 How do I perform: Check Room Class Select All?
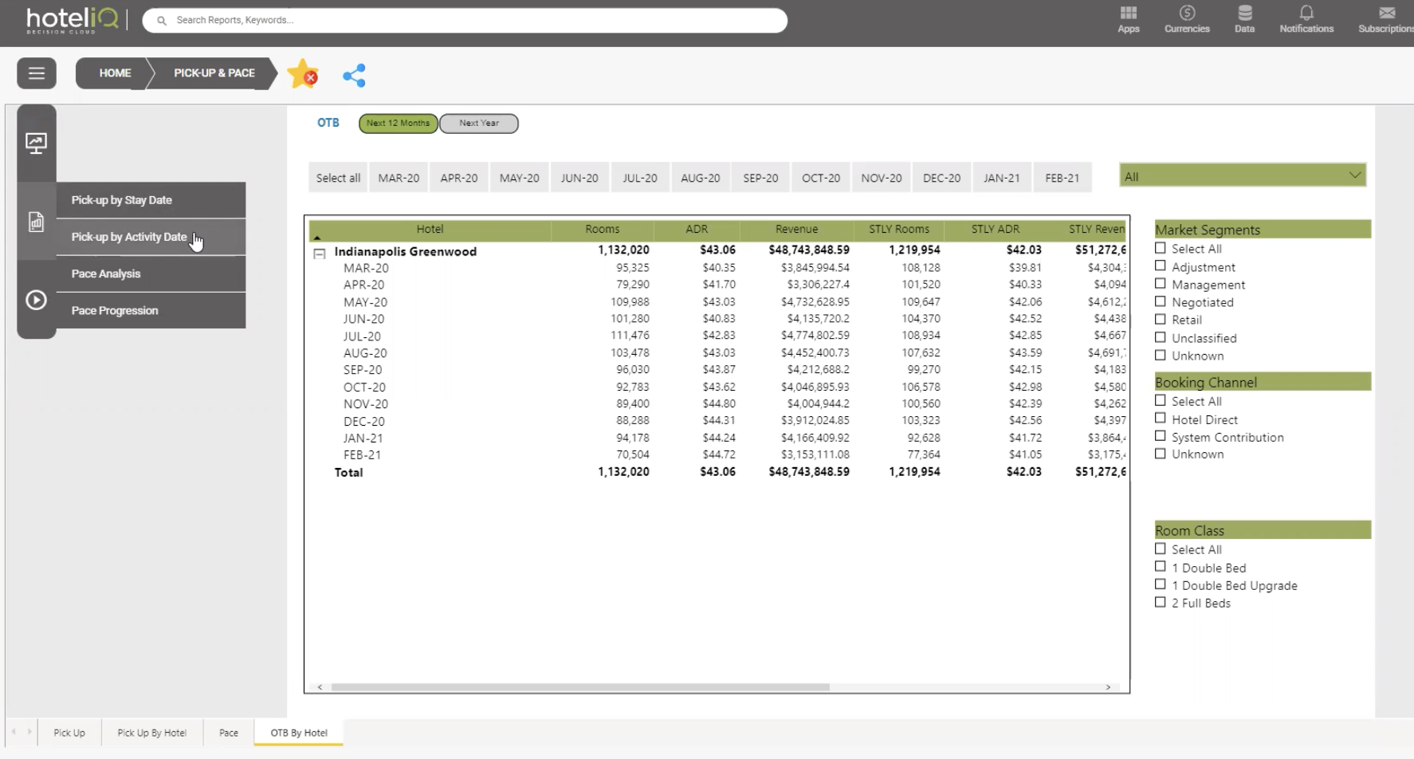click(x=1161, y=549)
